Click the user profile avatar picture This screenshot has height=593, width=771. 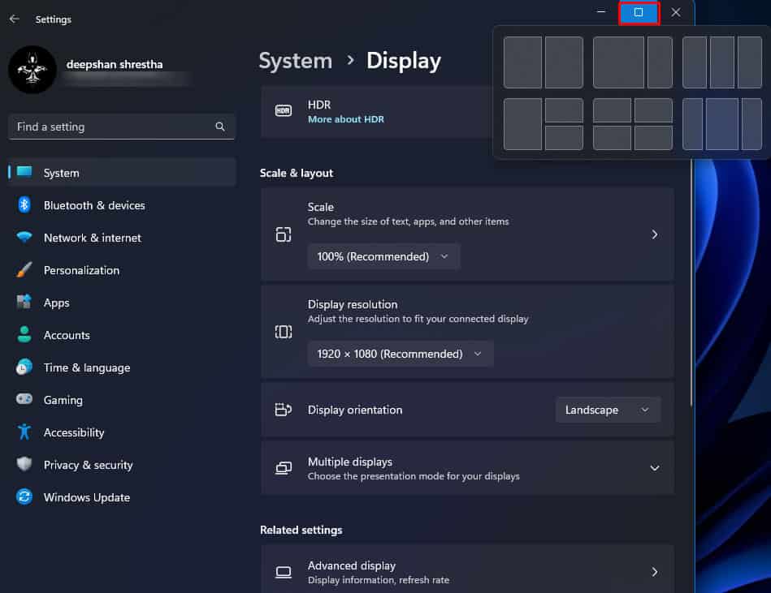pyautogui.click(x=32, y=70)
